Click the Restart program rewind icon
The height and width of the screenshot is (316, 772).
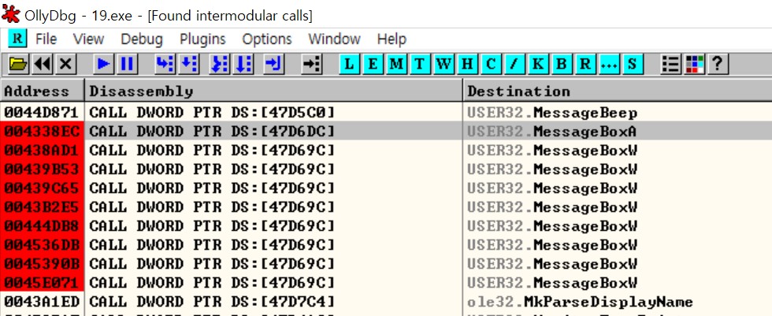[x=43, y=65]
